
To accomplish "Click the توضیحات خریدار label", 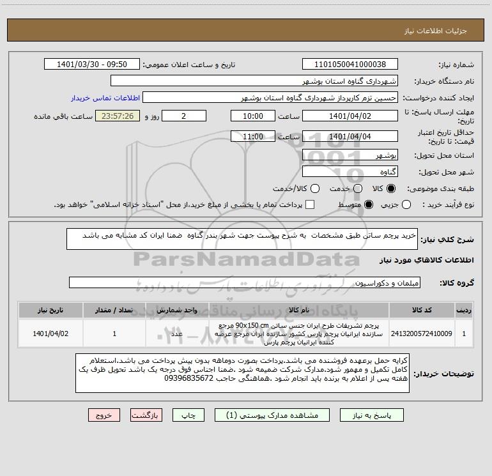I will pos(443,374).
